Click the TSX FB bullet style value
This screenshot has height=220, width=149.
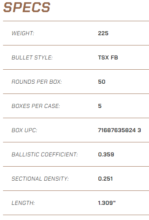pos(108,58)
